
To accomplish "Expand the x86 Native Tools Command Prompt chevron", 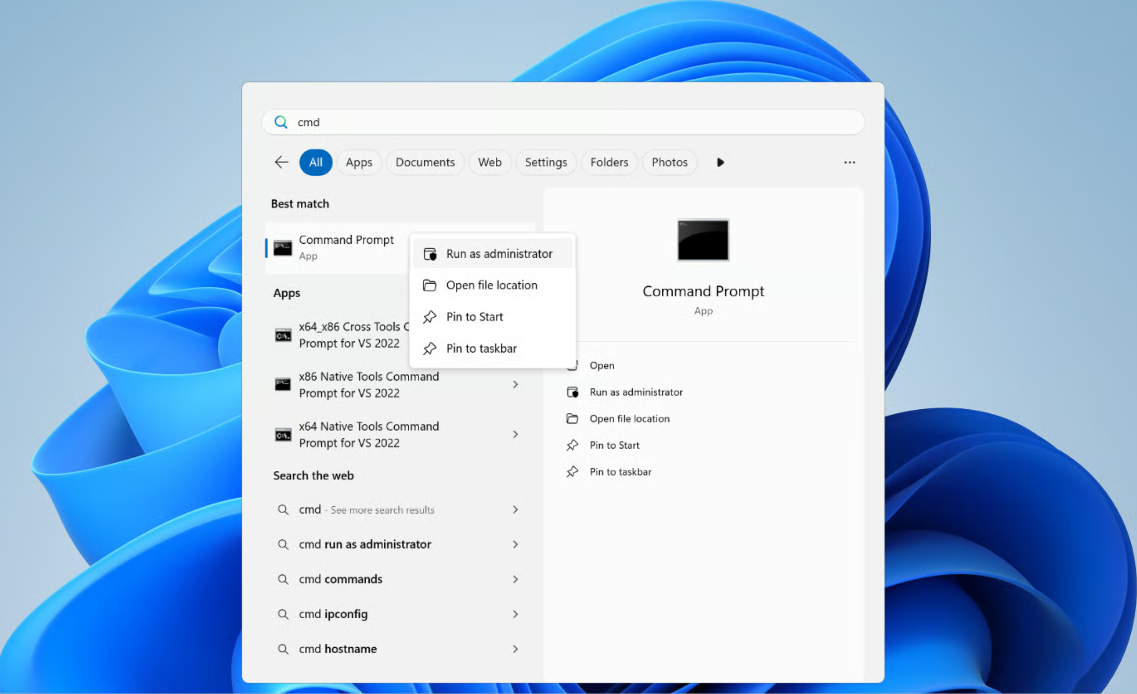I will 515,384.
